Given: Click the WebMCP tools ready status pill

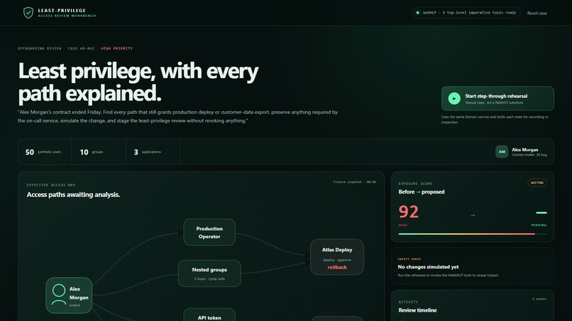Looking at the screenshot, I should click(x=466, y=13).
